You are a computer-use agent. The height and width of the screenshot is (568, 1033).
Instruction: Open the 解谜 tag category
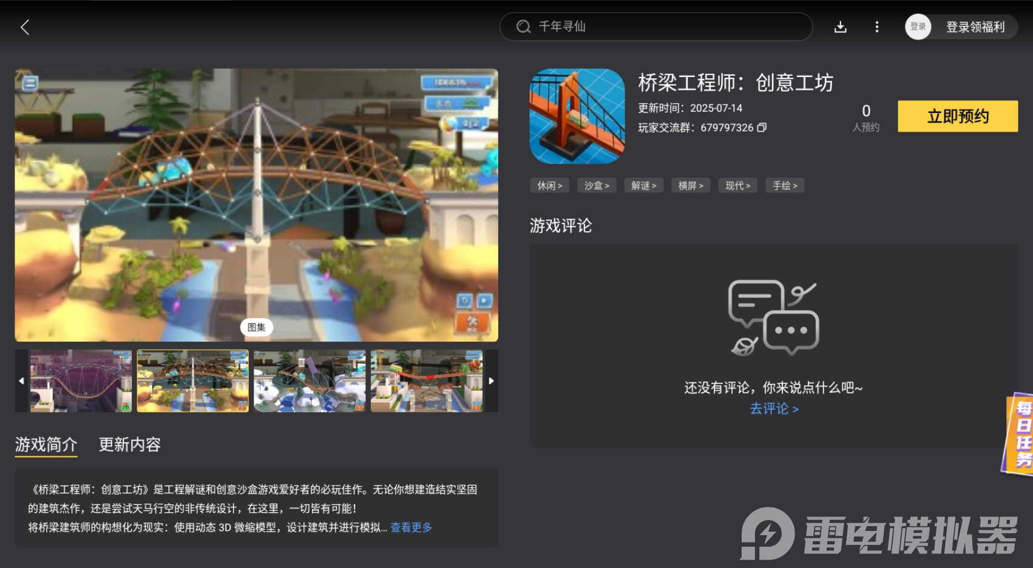pyautogui.click(x=644, y=186)
